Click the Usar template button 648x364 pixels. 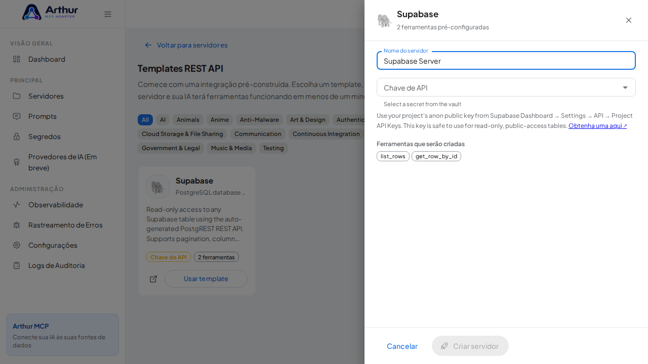point(206,279)
